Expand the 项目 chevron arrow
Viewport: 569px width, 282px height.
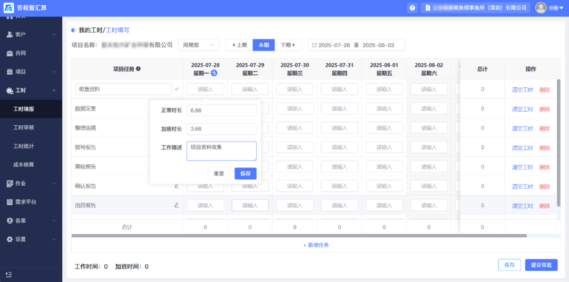coord(54,72)
